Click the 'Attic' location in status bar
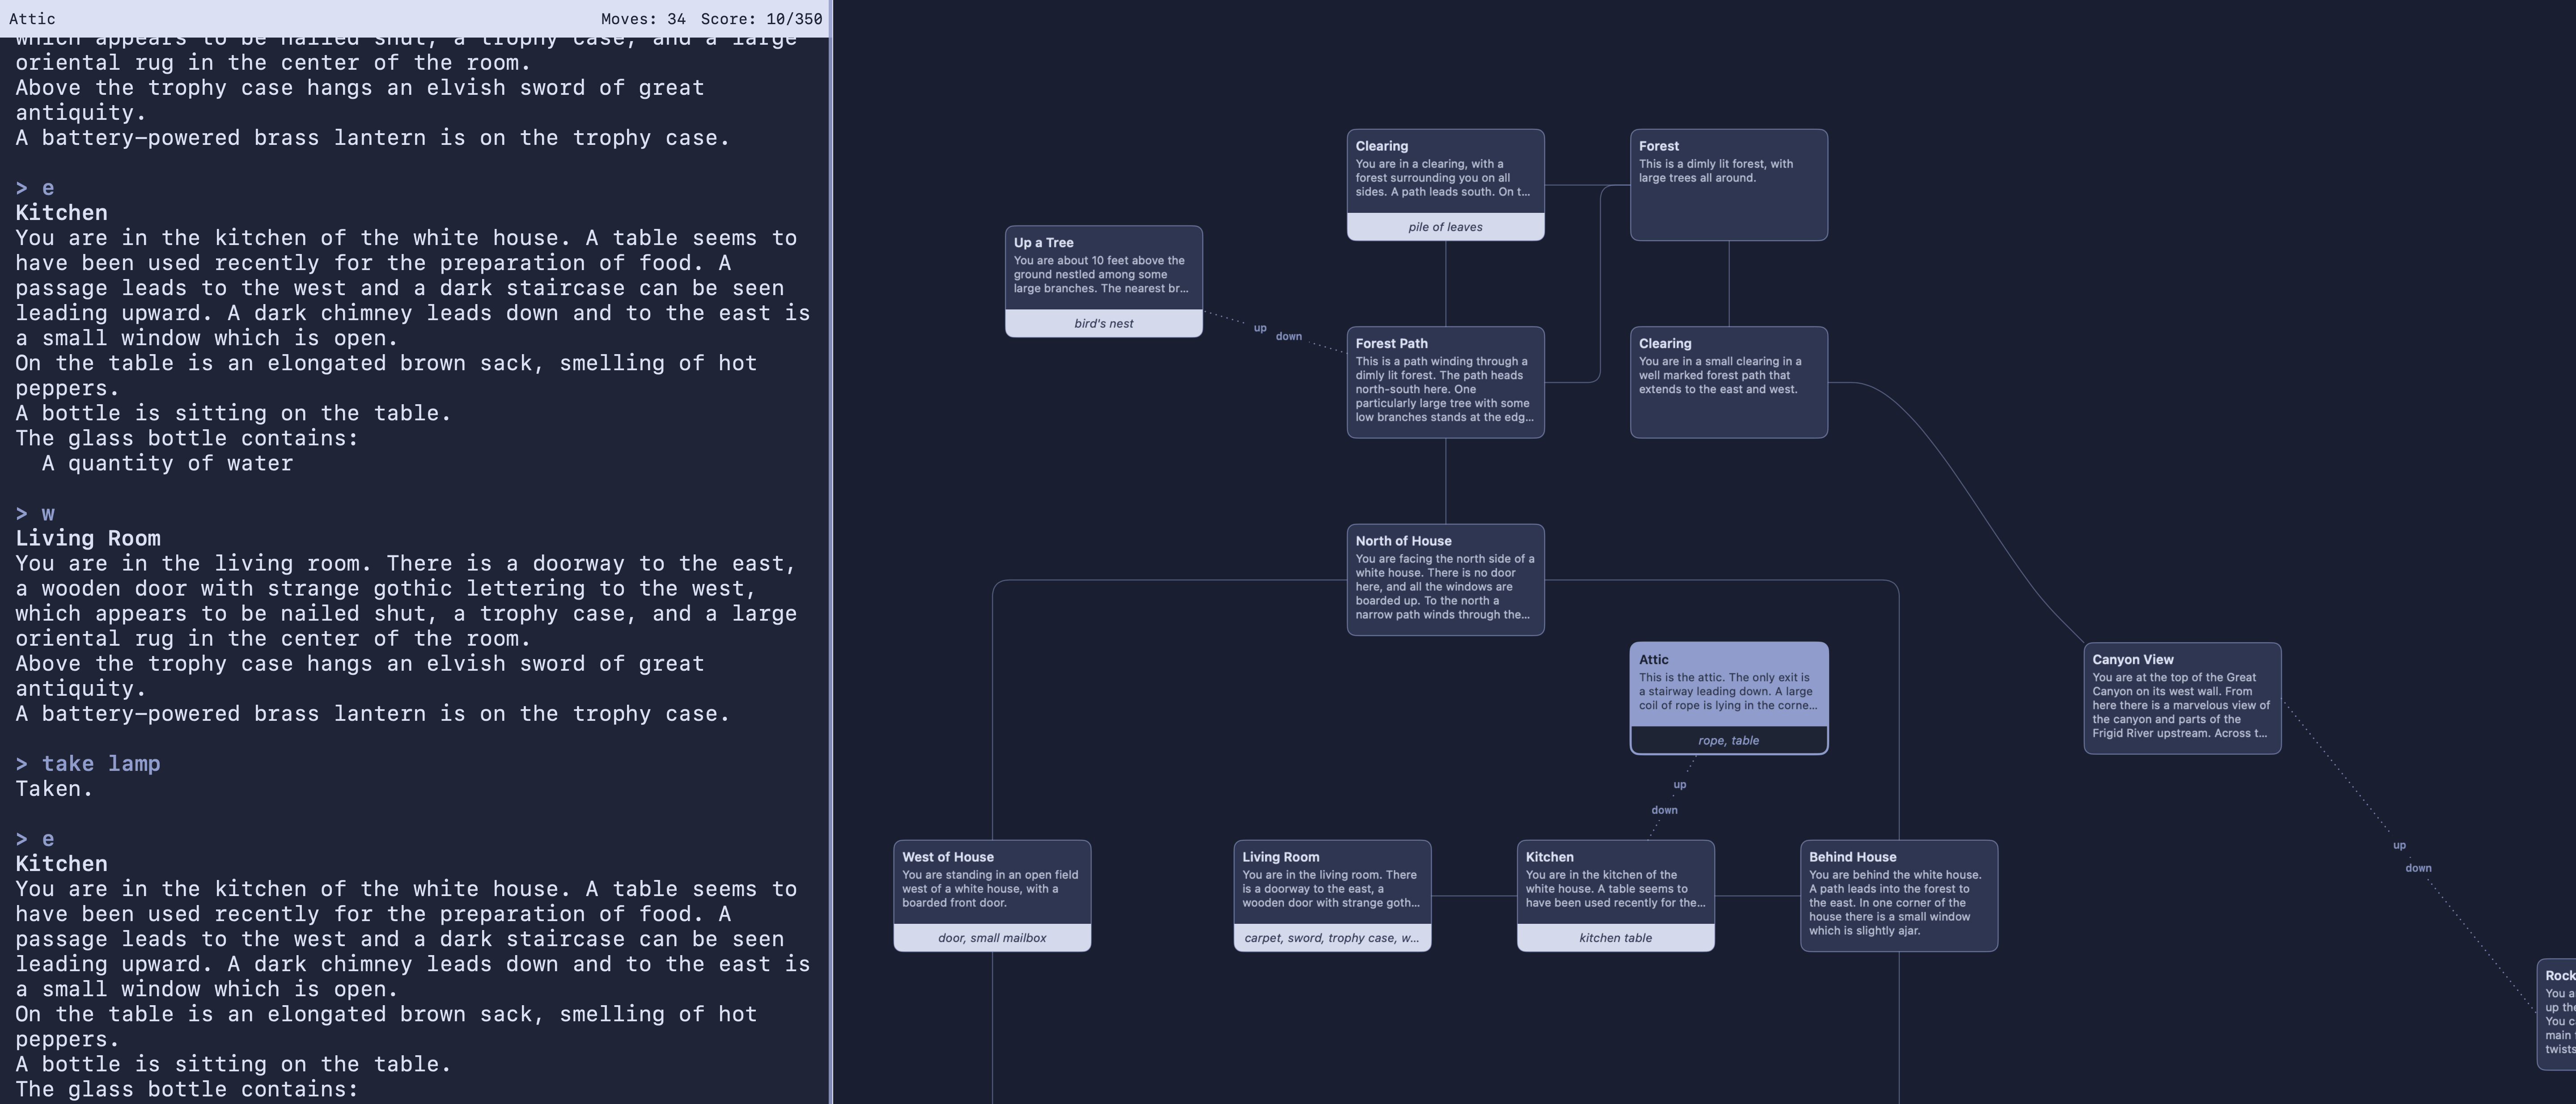Screen dimensions: 2576x1104 (32, 19)
